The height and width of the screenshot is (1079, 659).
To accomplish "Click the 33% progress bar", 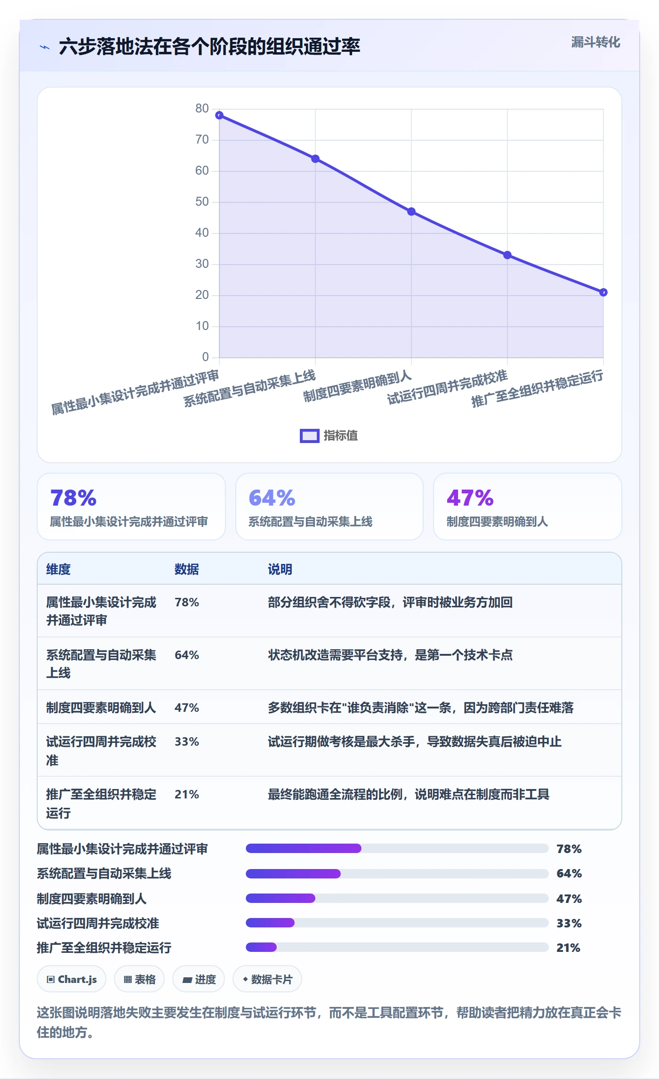I will (397, 923).
